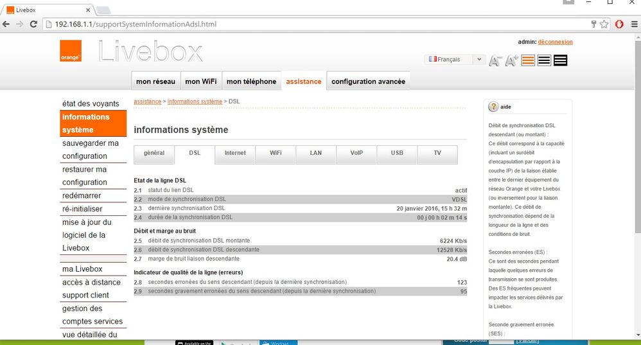Viewport: 641px width, 345px height.
Task: Click the VDSL synchronisation mode value
Action: [459, 199]
